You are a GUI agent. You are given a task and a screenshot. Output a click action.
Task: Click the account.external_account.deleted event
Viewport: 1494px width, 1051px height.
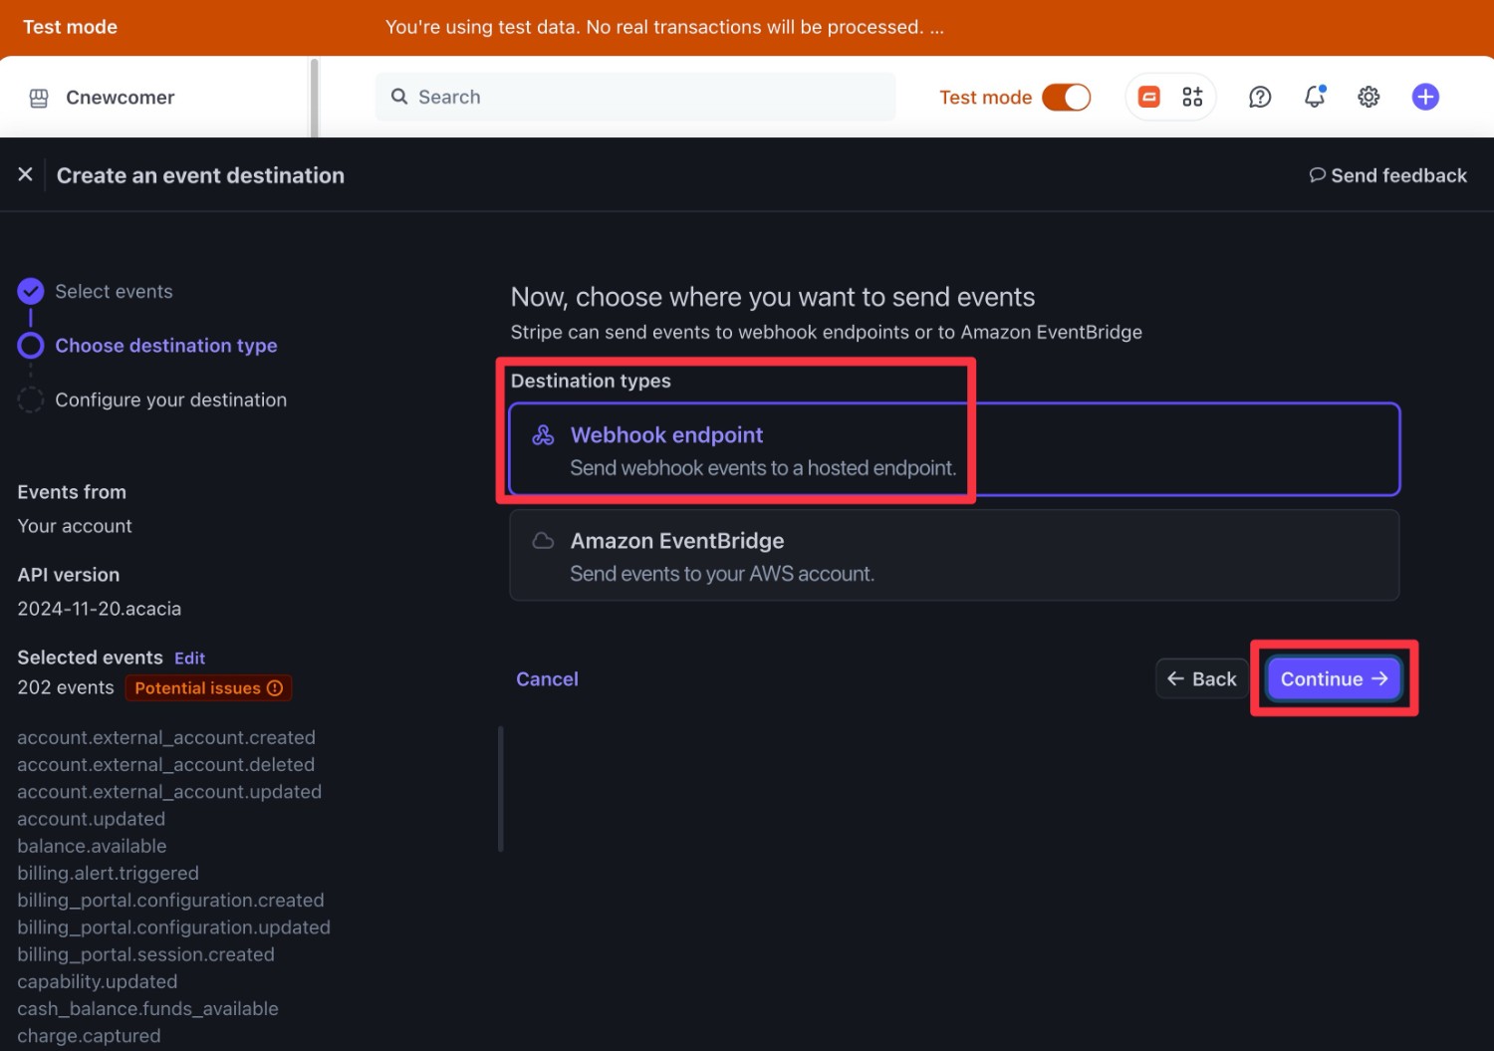[x=165, y=765]
